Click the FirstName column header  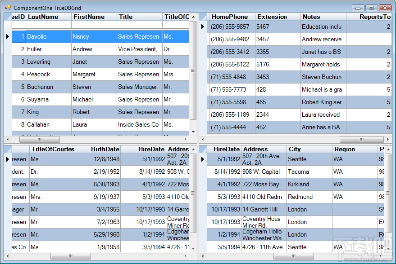click(x=94, y=17)
